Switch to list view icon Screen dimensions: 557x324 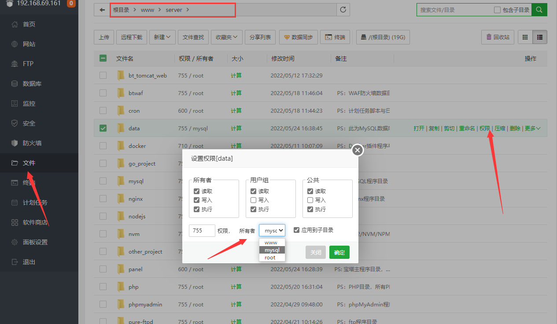pos(539,37)
